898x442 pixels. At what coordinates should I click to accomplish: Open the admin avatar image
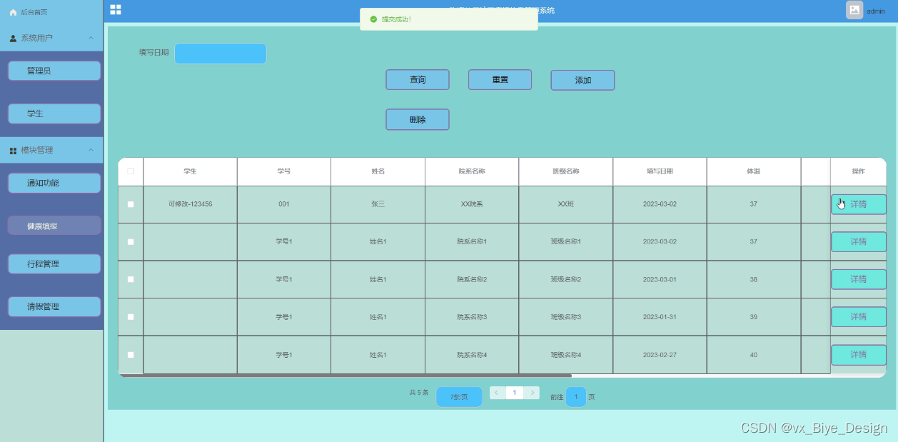(x=854, y=10)
